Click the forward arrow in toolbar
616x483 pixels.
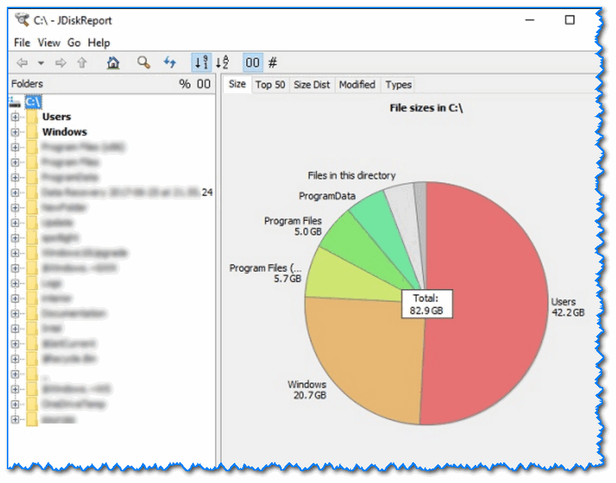tap(60, 63)
